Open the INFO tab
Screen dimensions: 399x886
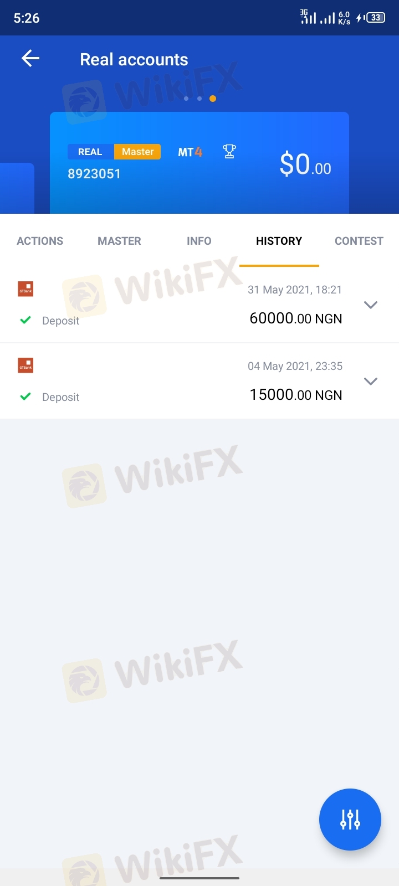coord(199,241)
